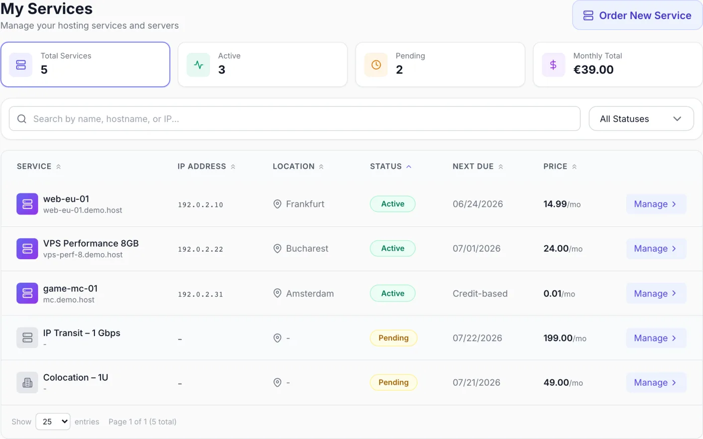The height and width of the screenshot is (439, 703).
Task: Click hostname web-eu-01.demo.host
Action: click(x=83, y=210)
